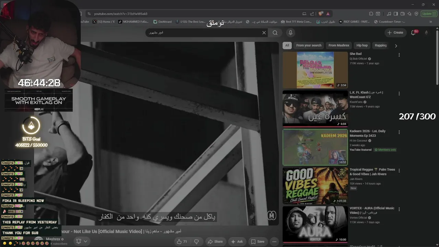Open subscription notification bell dropdown
The image size is (439, 247).
(x=82, y=241)
